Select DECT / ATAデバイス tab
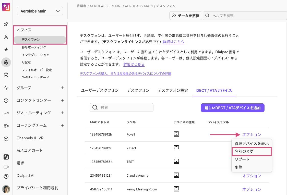 coord(214,90)
